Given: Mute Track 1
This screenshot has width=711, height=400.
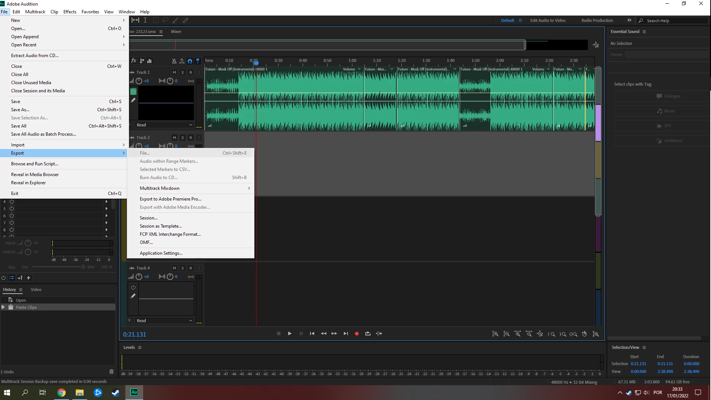Looking at the screenshot, I should coord(174,72).
